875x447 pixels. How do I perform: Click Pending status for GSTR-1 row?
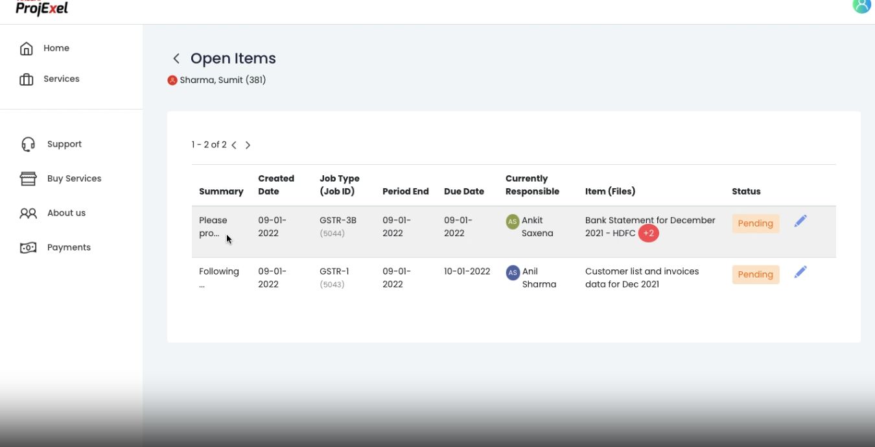[755, 274]
